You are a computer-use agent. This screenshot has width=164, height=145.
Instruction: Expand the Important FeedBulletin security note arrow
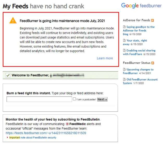8,137
